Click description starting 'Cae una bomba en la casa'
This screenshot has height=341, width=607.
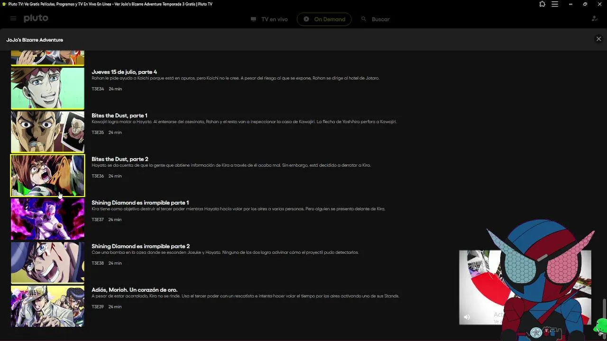click(x=225, y=252)
